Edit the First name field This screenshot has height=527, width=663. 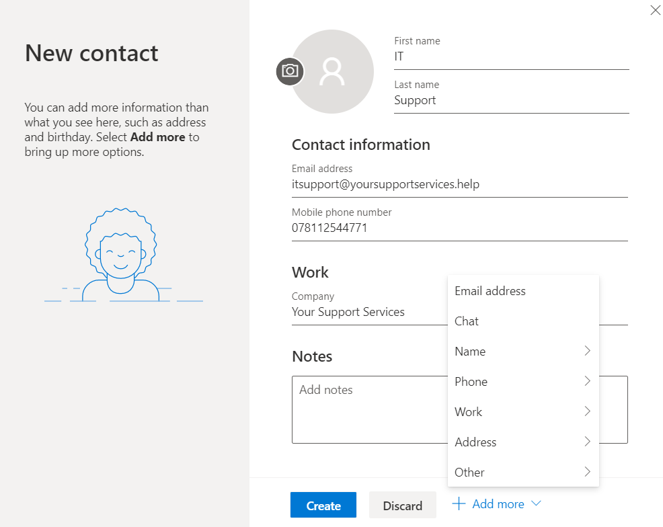point(511,57)
